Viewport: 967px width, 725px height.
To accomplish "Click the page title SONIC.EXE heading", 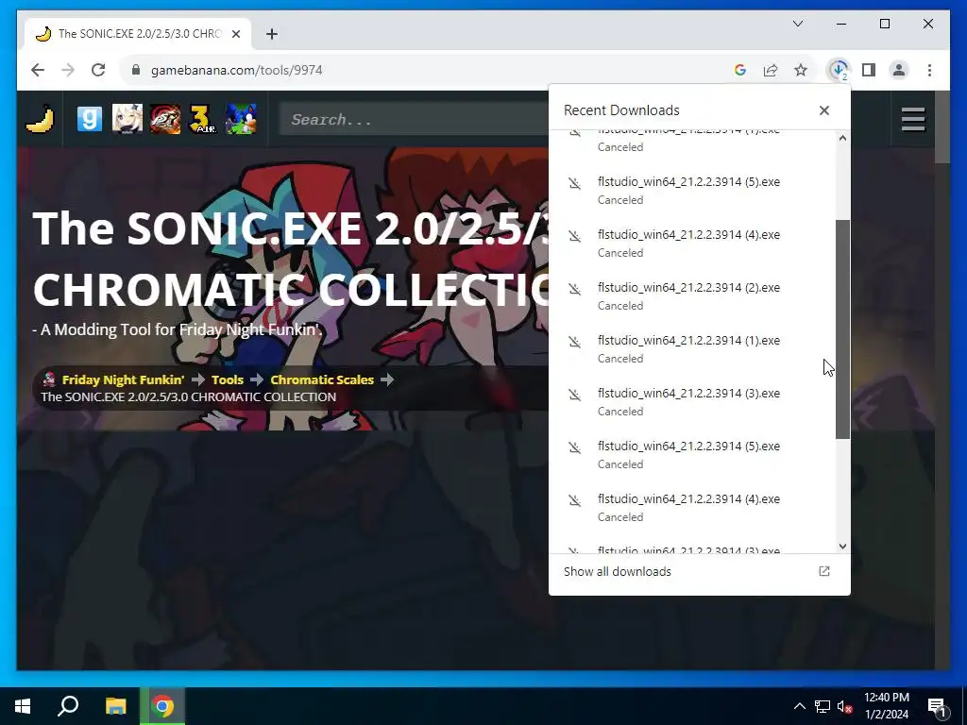I will [290, 259].
